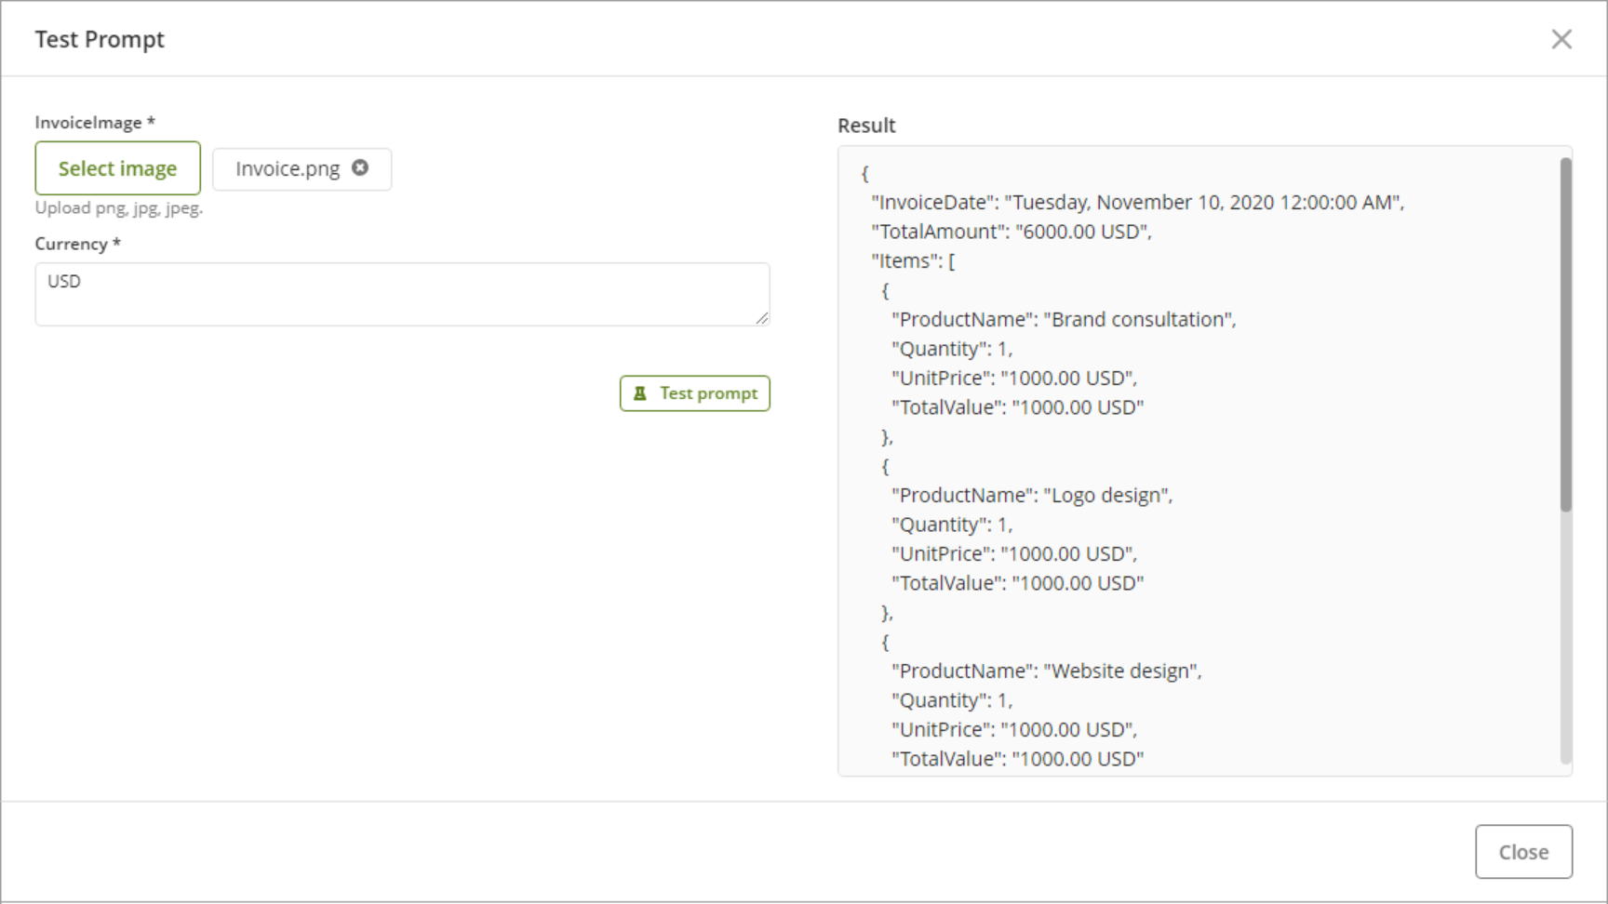Click the Invoice.png file chip

pyautogui.click(x=288, y=169)
